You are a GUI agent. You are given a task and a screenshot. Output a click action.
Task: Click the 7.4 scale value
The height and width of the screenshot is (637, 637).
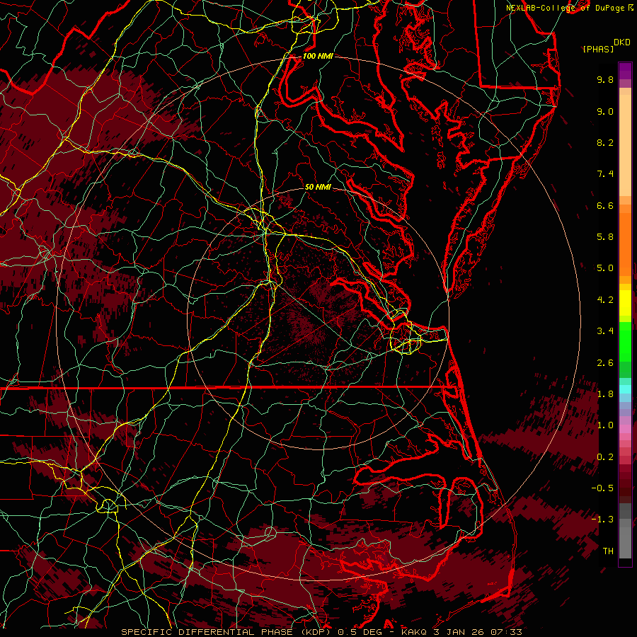(605, 174)
